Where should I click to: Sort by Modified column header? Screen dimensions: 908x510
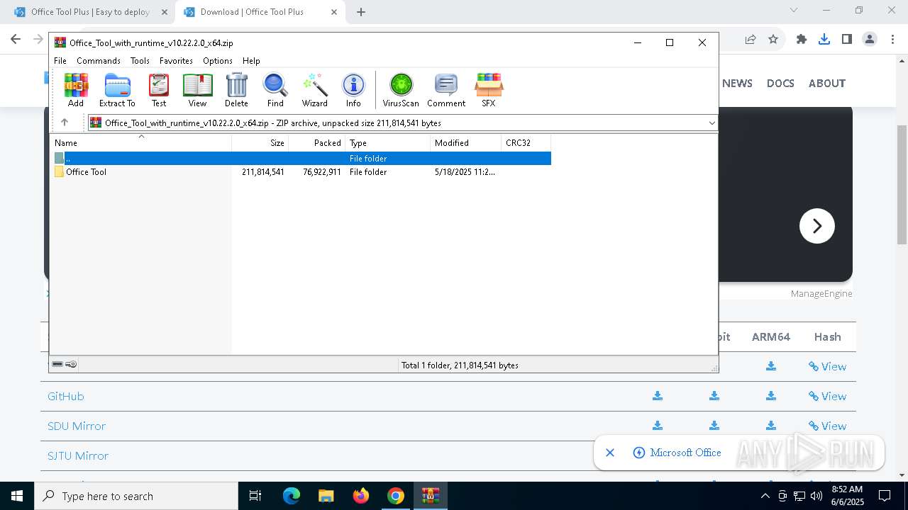coord(466,143)
